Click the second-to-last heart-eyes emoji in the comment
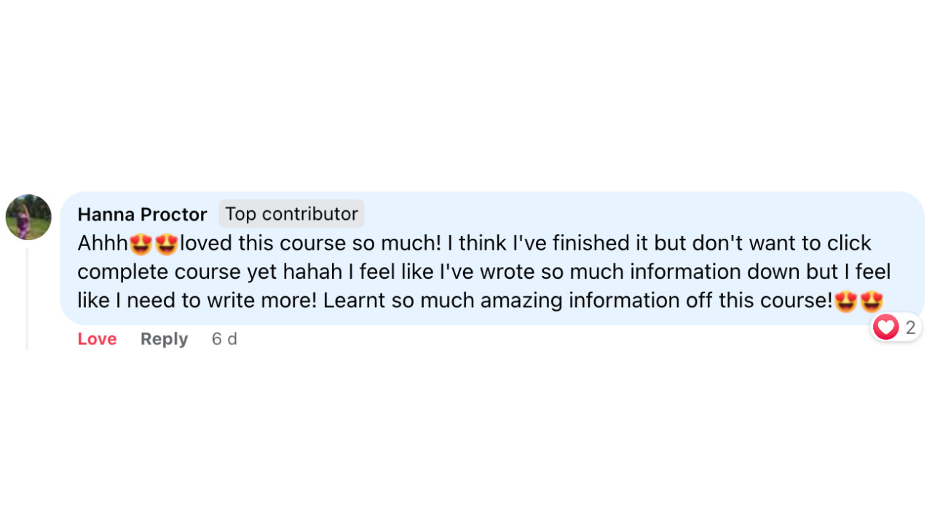Image resolution: width=932 pixels, height=524 pixels. tap(845, 301)
